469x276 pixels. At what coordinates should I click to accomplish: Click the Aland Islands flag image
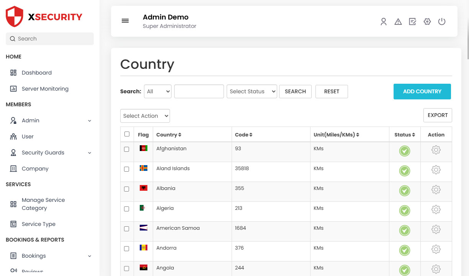[x=144, y=168]
